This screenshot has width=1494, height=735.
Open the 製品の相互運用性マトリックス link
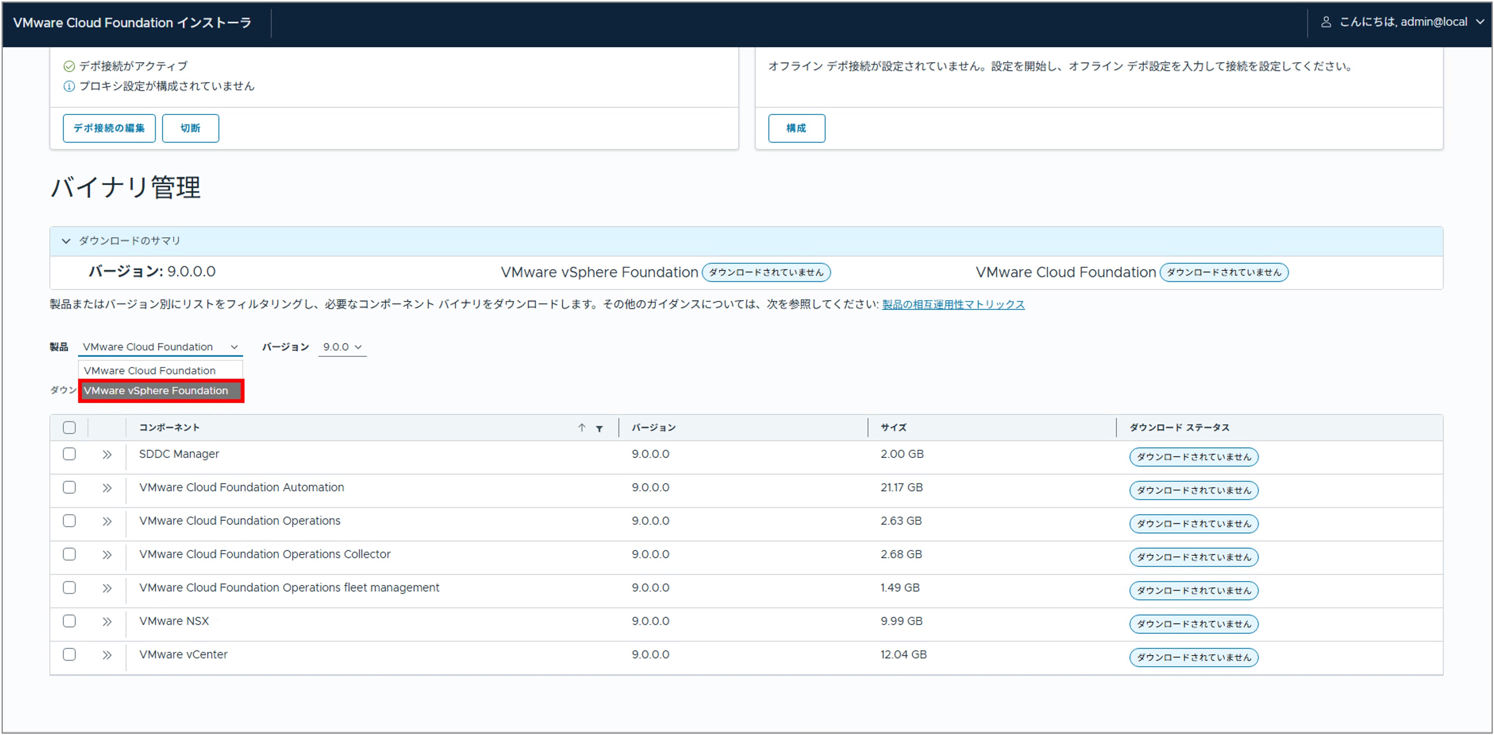point(953,305)
